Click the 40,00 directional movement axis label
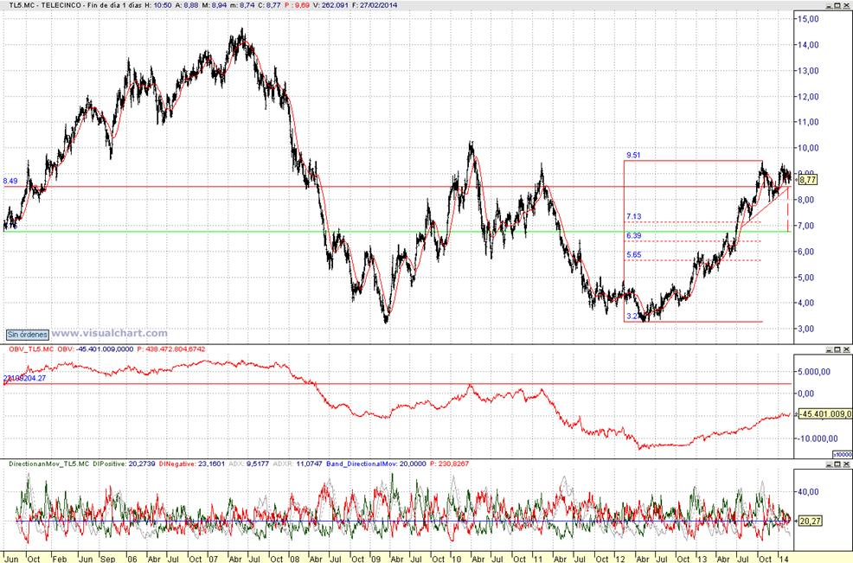 (808, 492)
